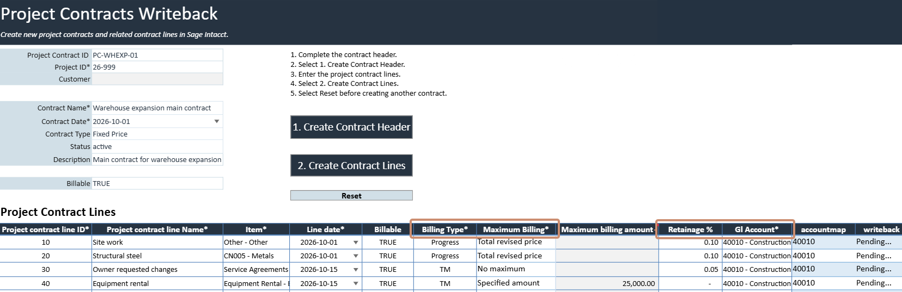This screenshot has width=902, height=292.
Task: Select the line ID cell 20
Action: 45,256
